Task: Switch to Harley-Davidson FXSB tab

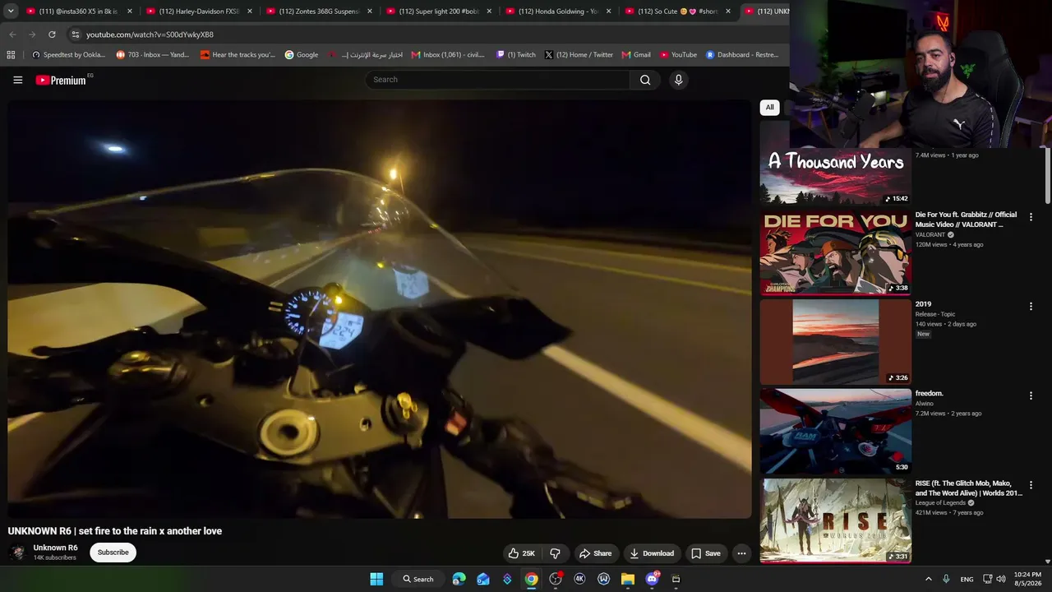Action: tap(199, 12)
